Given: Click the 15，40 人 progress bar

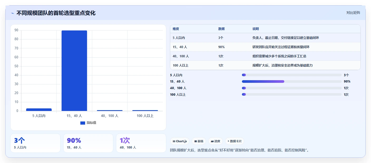Looking at the screenshot, I should coord(292,81).
